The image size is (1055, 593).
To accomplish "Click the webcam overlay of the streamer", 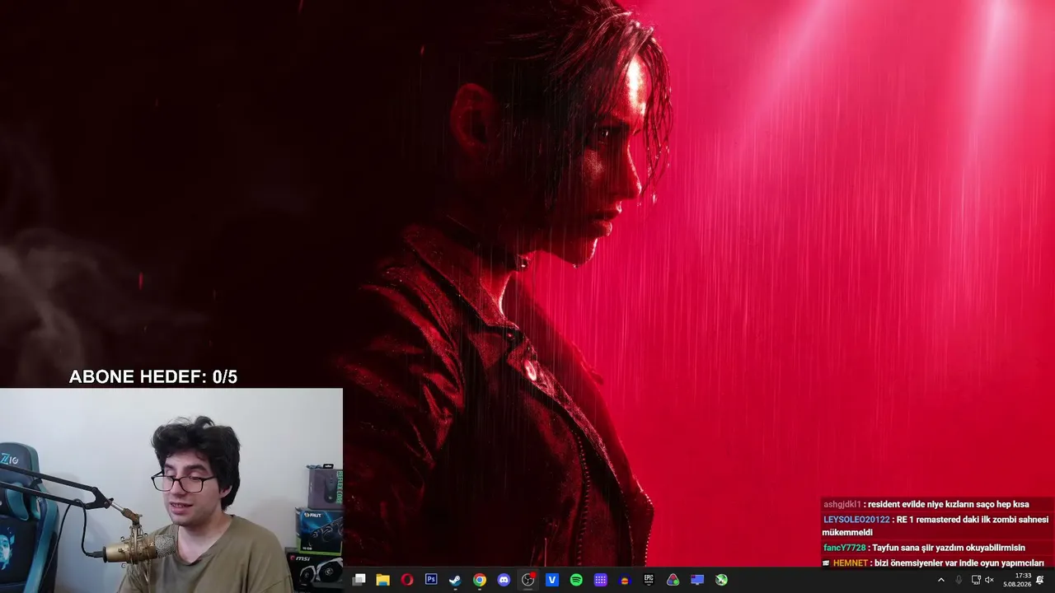I will (x=171, y=491).
